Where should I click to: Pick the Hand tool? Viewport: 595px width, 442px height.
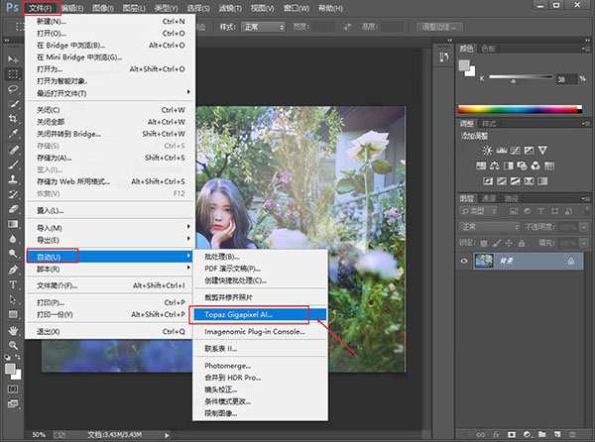13,329
